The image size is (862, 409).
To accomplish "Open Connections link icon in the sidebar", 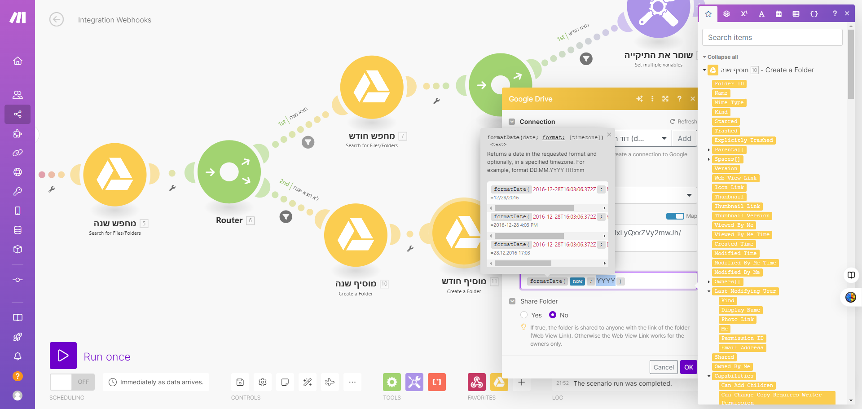I will pos(18,153).
